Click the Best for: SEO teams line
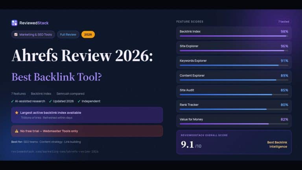The width and height of the screenshot is (302, 170). click(x=46, y=142)
